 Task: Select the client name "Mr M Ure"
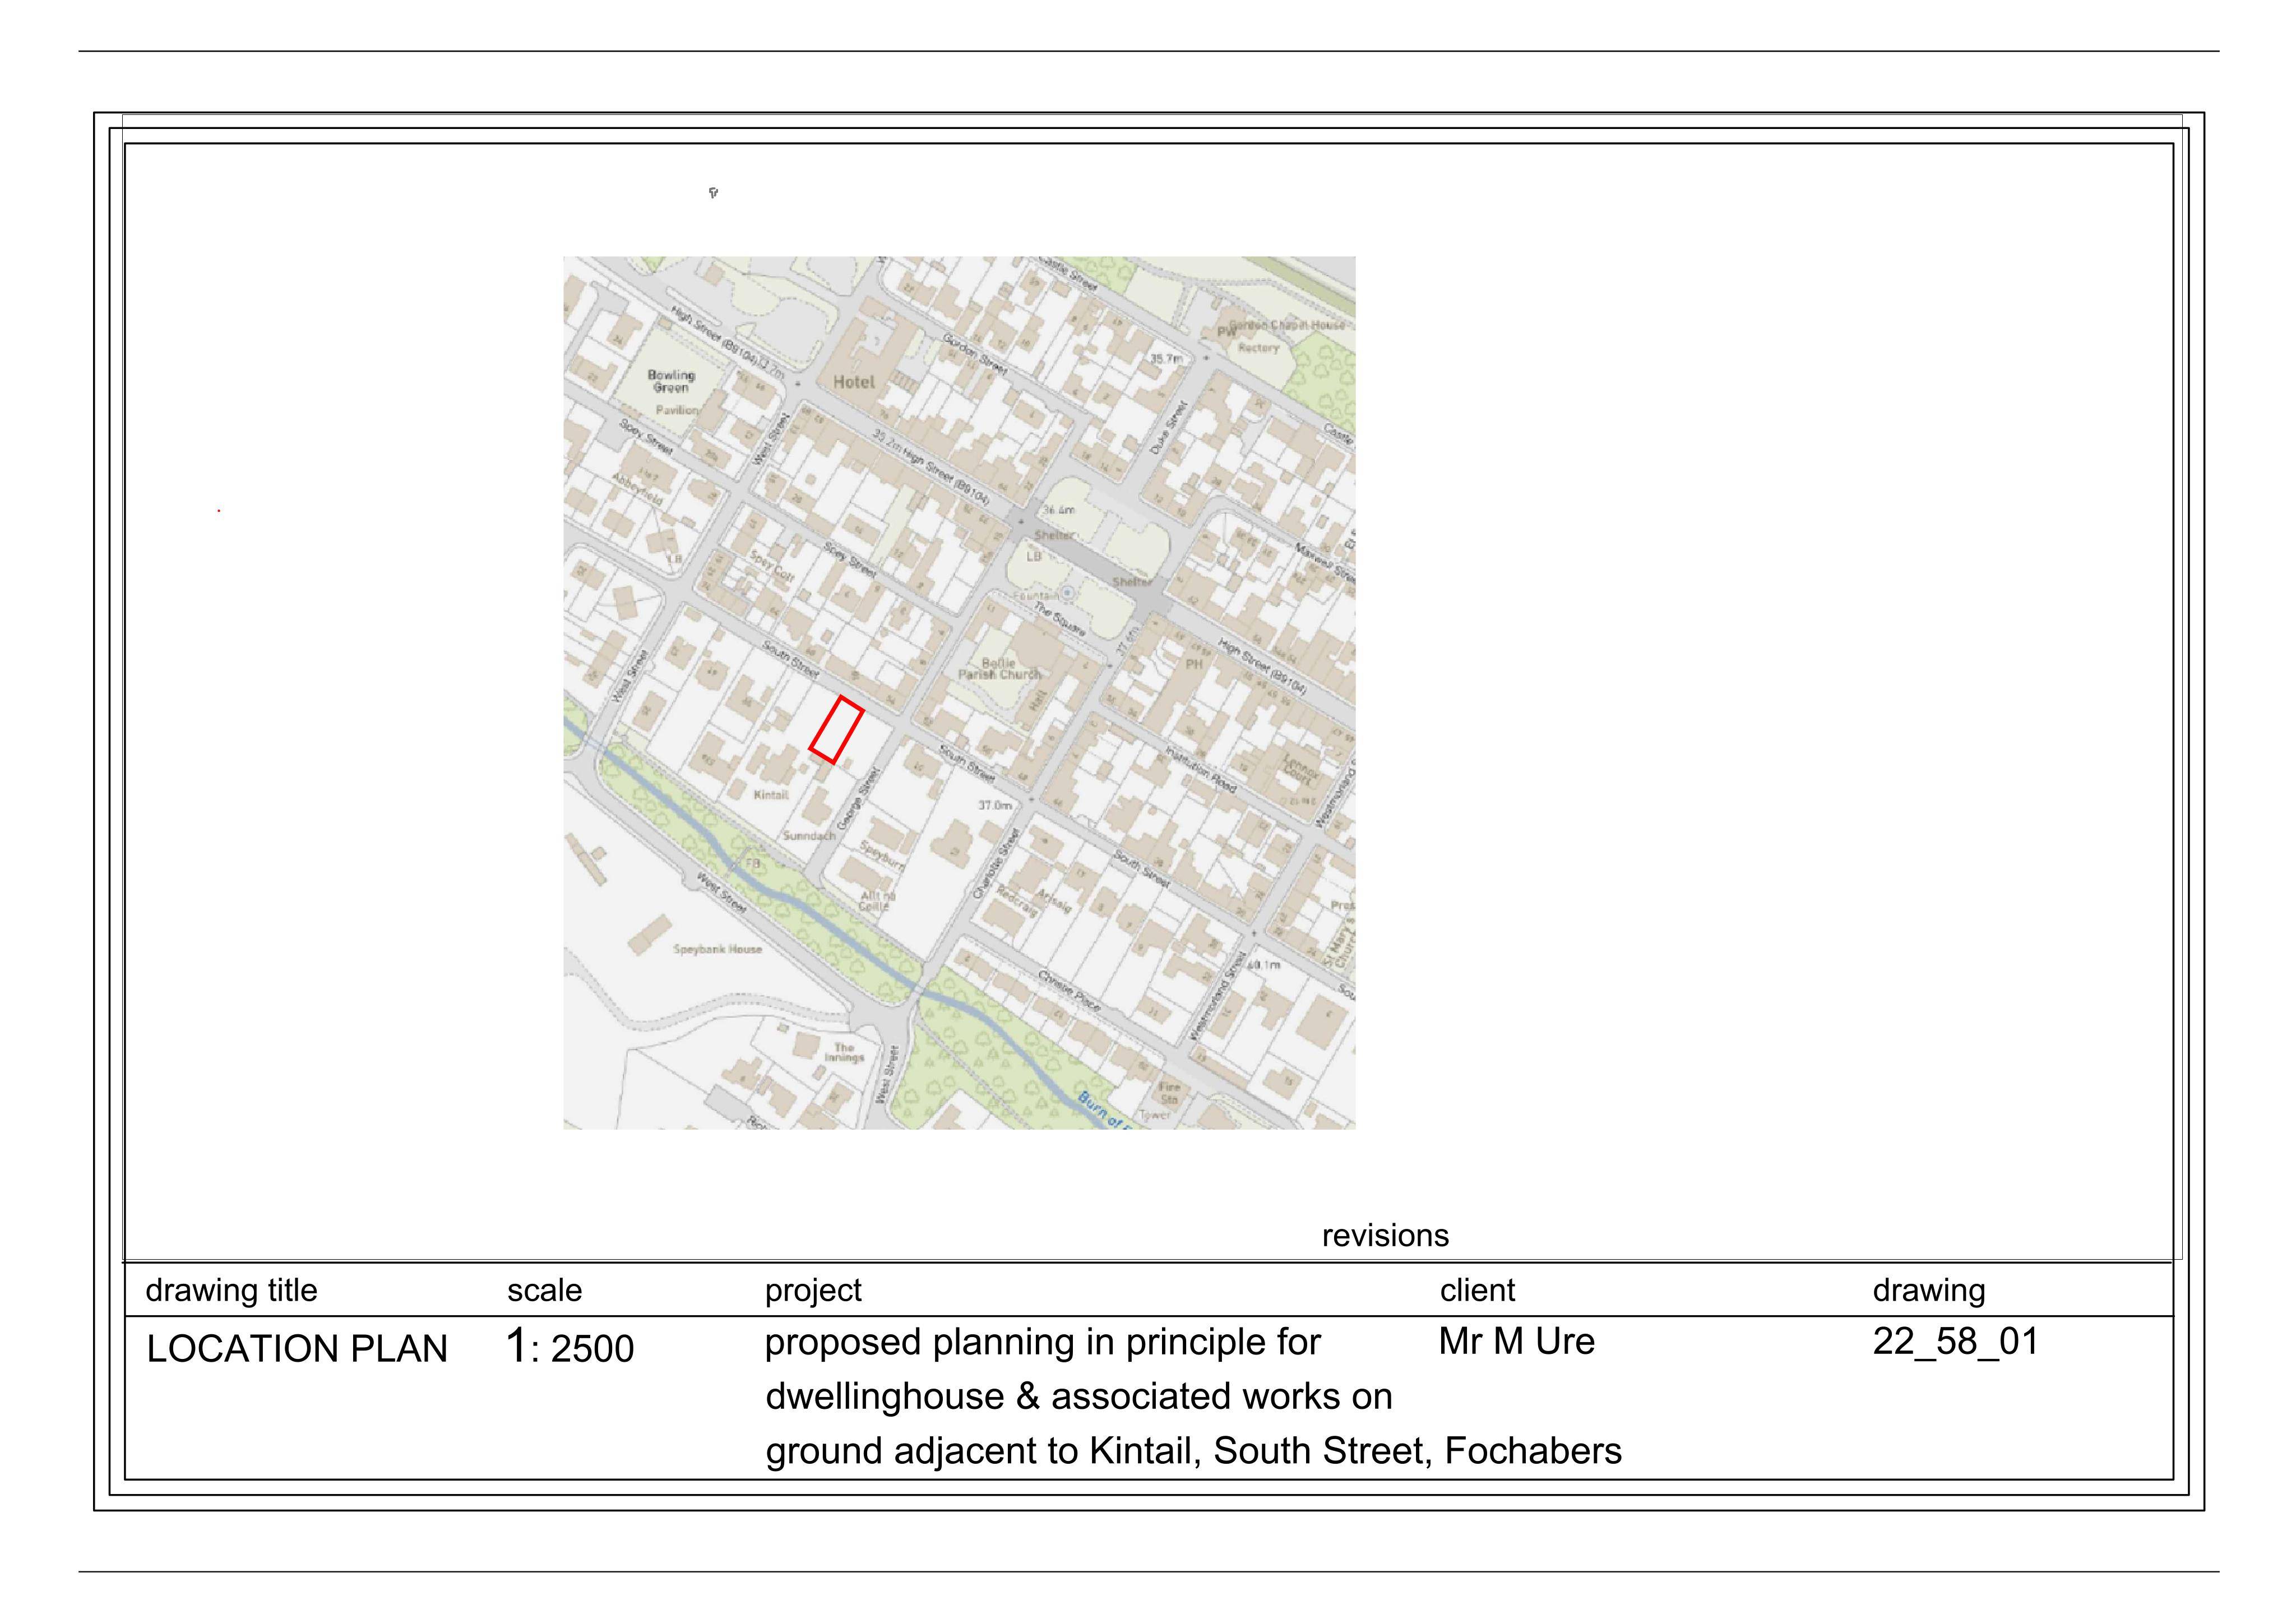point(1517,1342)
